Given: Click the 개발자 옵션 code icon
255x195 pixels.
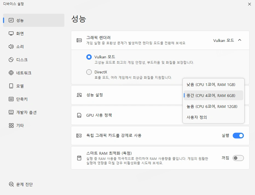Looking at the screenshot, I should 11,112.
